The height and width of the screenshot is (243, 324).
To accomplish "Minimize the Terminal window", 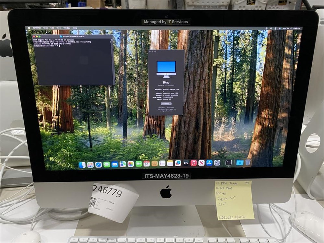I will click(37, 37).
